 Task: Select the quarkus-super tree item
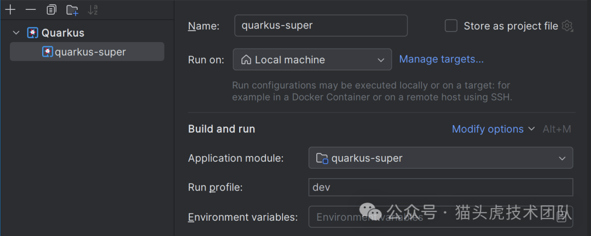(x=90, y=52)
